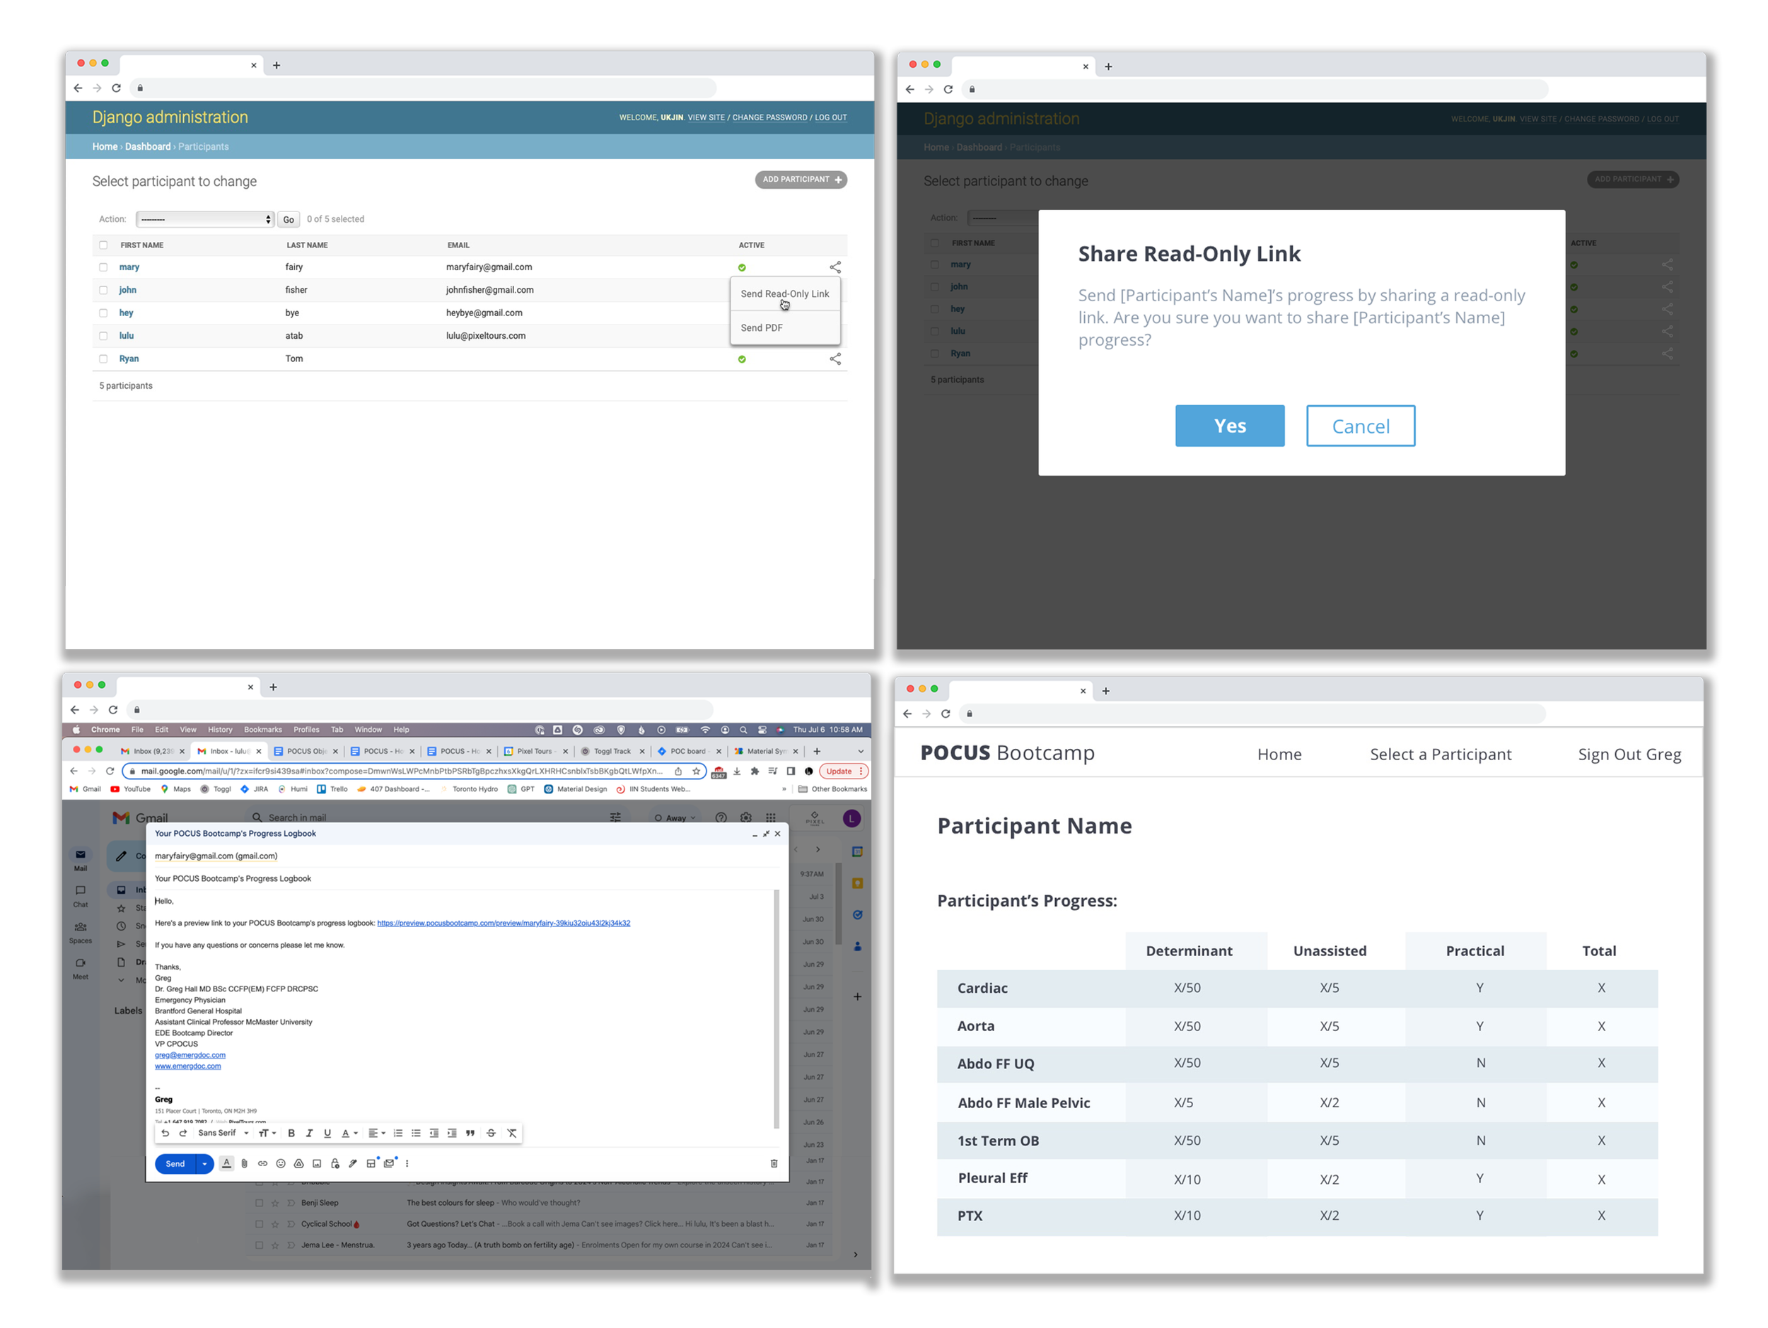The height and width of the screenshot is (1328, 1768).
Task: Click the insert link icon in compose
Action: point(262,1163)
